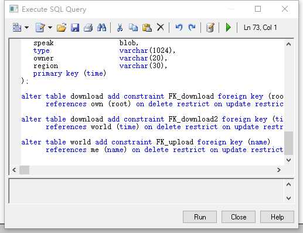This screenshot has width=303, height=233.
Task: Click the SQL editor vertical scrollbar thumb
Action: tap(288, 143)
